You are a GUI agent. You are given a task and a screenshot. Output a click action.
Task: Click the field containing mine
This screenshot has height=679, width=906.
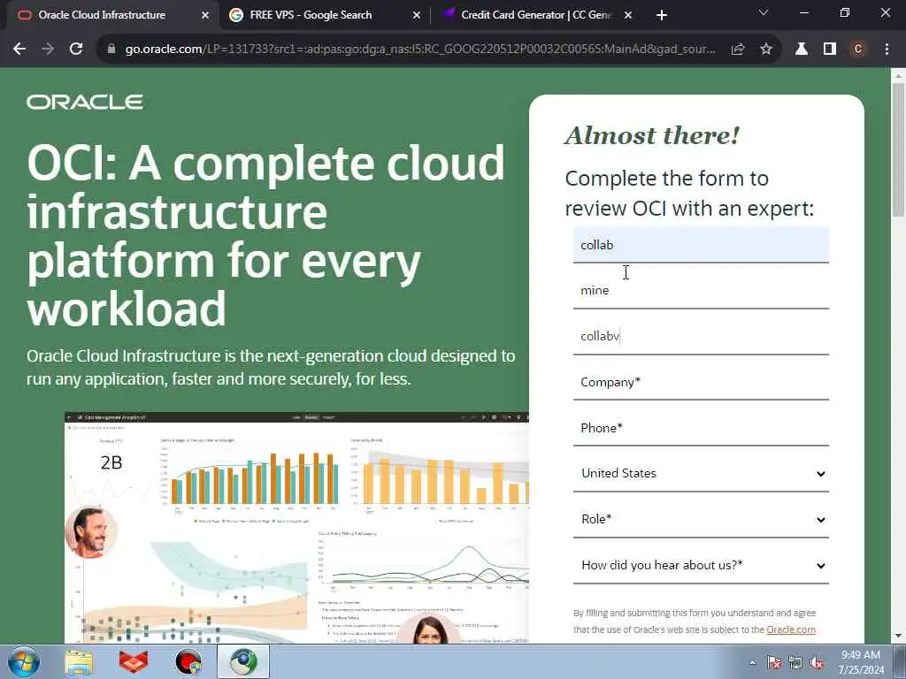701,290
